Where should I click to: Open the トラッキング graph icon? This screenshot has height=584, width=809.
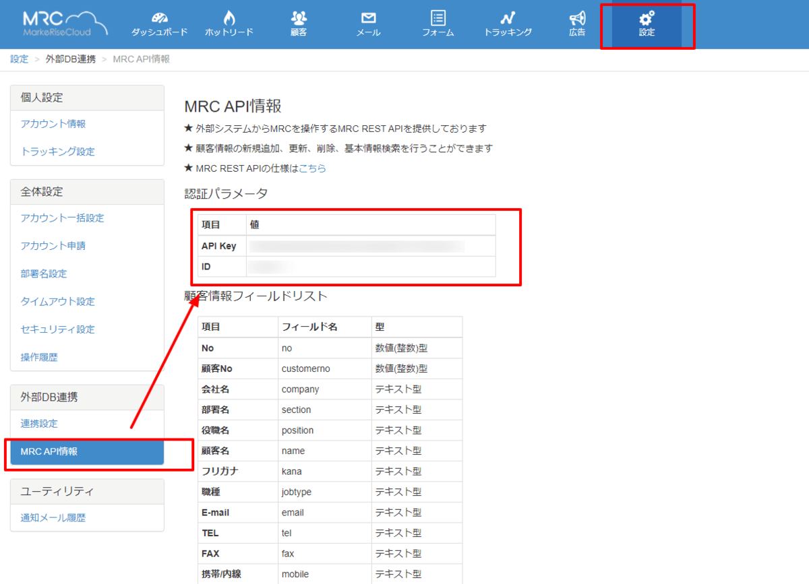(x=508, y=18)
